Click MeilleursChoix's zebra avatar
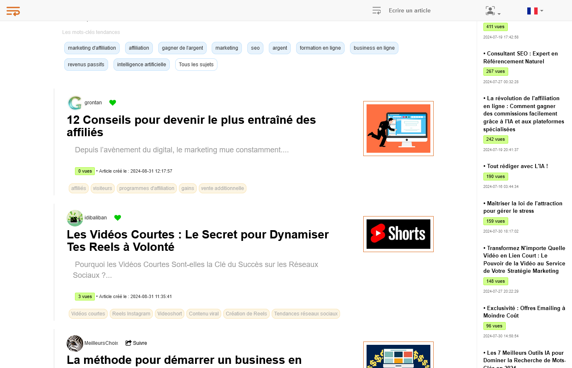 [75, 343]
